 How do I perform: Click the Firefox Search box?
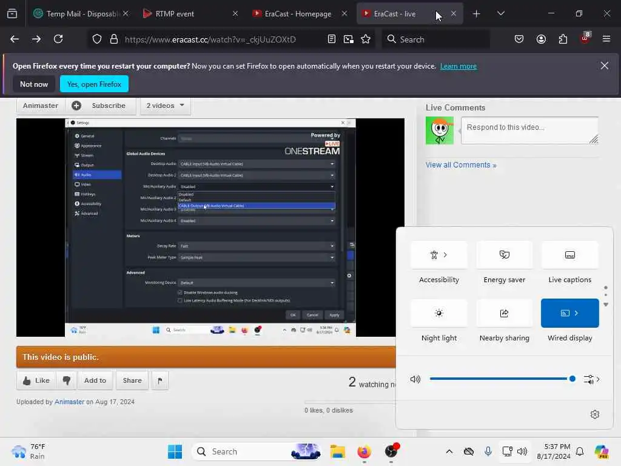tap(435, 39)
